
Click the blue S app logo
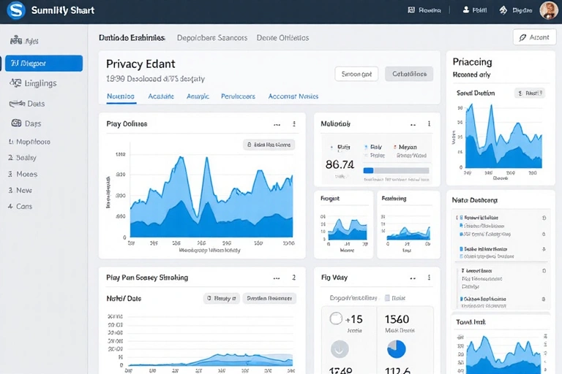click(15, 11)
